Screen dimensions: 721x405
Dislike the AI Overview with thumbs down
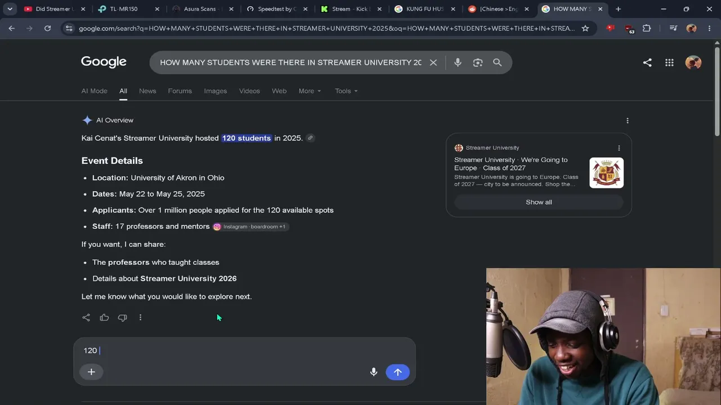pos(122,318)
